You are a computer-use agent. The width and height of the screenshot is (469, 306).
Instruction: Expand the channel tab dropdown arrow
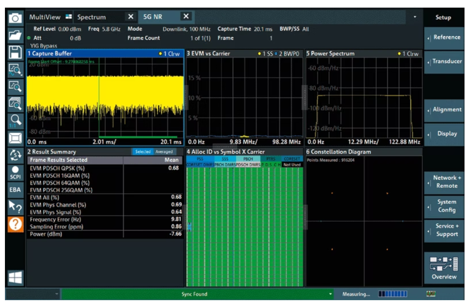[415, 17]
